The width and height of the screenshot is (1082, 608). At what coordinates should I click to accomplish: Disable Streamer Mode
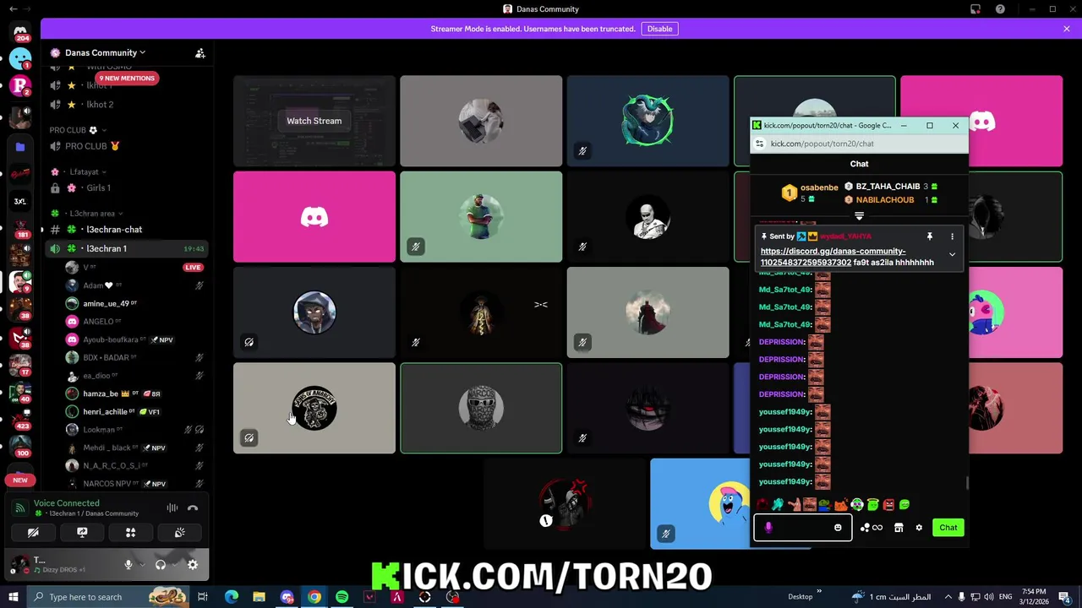[659, 29]
